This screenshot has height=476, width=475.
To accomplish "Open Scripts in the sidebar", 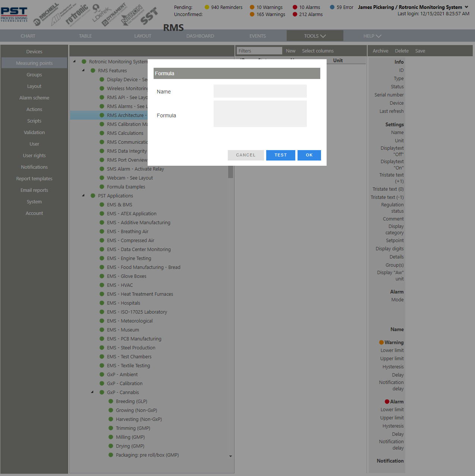I will [x=34, y=121].
